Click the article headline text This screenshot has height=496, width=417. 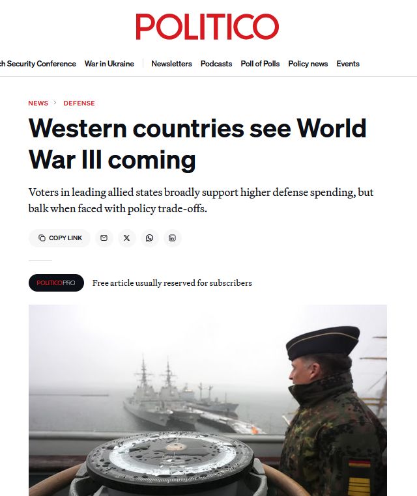(197, 145)
